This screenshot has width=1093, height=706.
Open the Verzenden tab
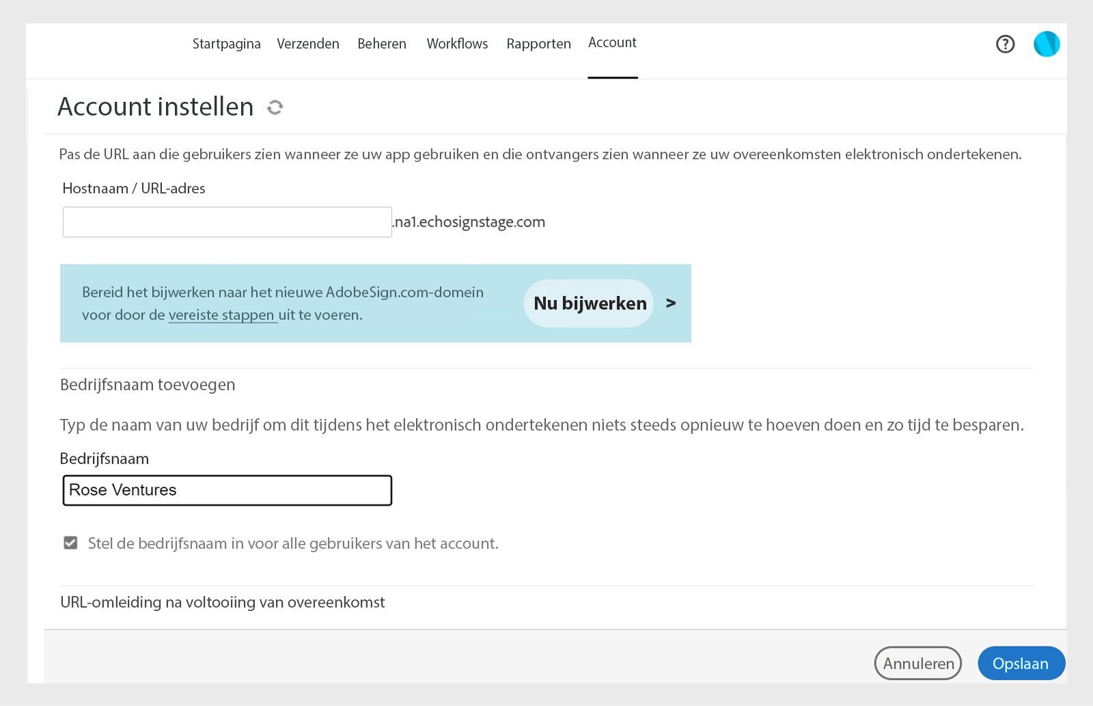tap(308, 44)
